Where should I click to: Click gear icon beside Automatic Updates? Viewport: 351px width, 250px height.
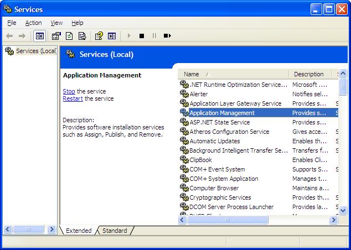tap(184, 140)
